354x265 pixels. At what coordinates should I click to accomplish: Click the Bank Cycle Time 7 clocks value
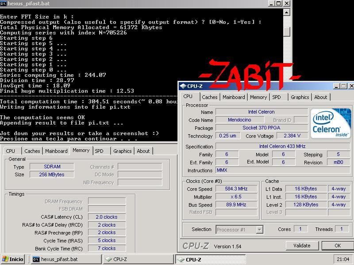pos(107,248)
